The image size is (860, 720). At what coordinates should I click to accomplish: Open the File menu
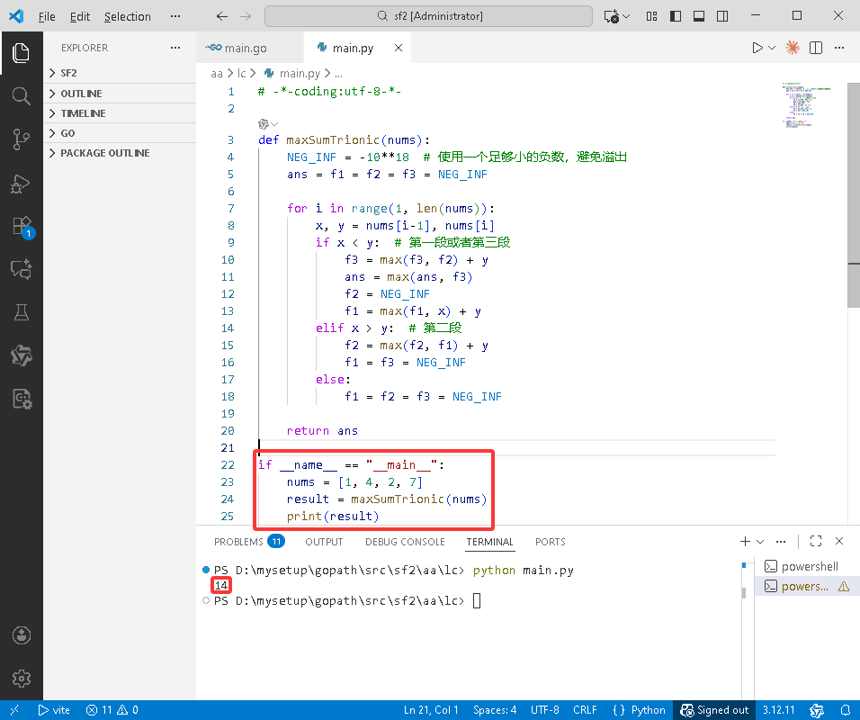tap(47, 16)
